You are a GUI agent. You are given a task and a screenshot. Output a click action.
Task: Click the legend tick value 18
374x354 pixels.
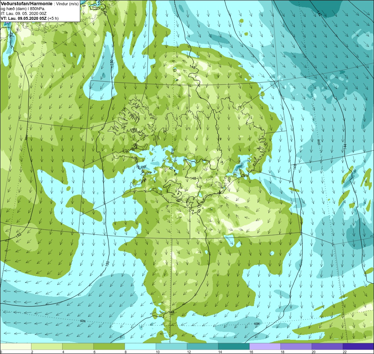coord(282,352)
